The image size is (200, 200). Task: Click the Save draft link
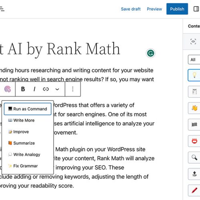pyautogui.click(x=131, y=9)
